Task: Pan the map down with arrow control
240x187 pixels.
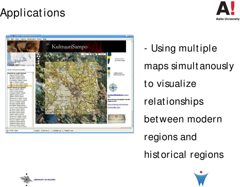Action: pyautogui.click(x=38, y=58)
